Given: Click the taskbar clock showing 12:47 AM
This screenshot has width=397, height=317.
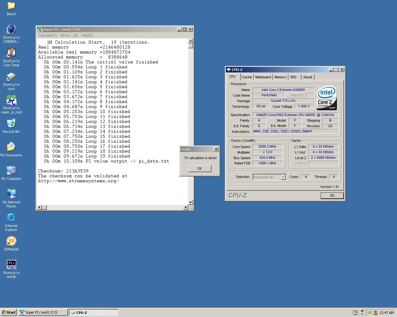Looking at the screenshot, I should 386,313.
